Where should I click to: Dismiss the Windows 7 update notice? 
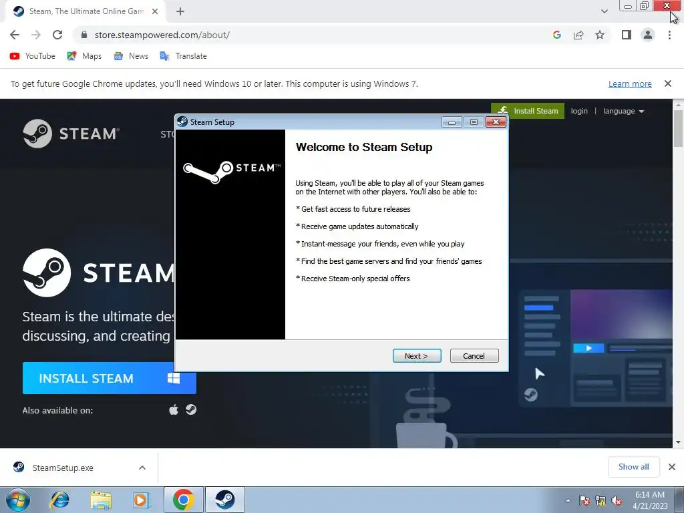(667, 83)
